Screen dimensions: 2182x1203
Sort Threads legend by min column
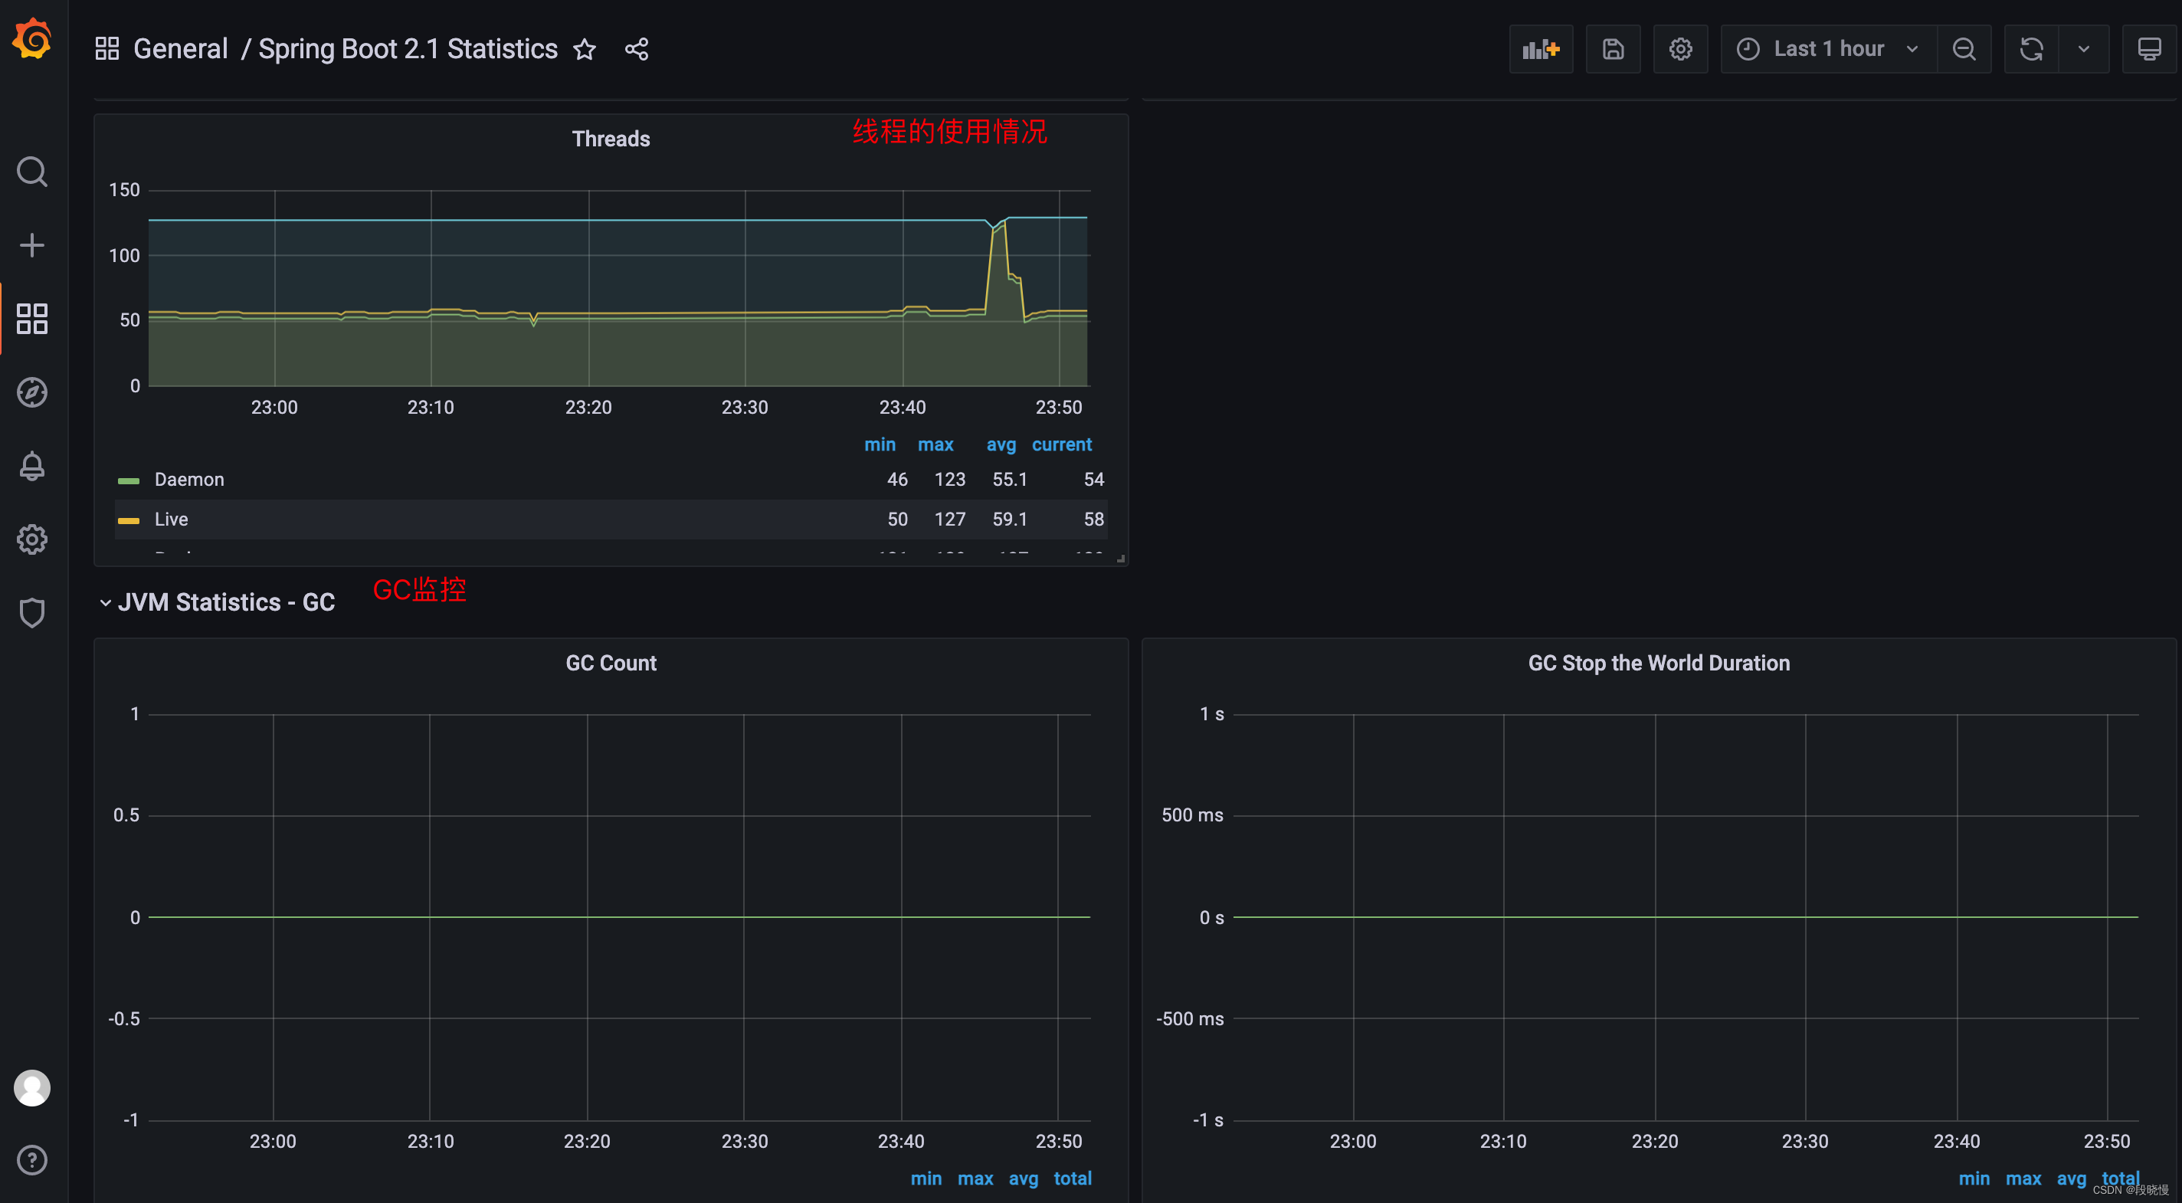[x=880, y=444]
